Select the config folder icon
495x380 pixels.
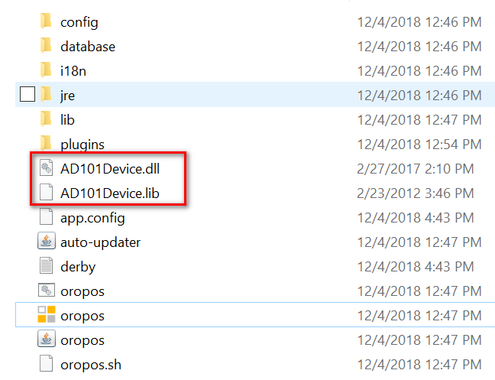pos(46,21)
